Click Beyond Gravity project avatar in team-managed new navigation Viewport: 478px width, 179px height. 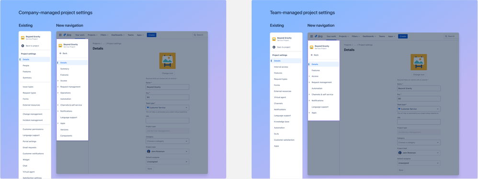311,47
